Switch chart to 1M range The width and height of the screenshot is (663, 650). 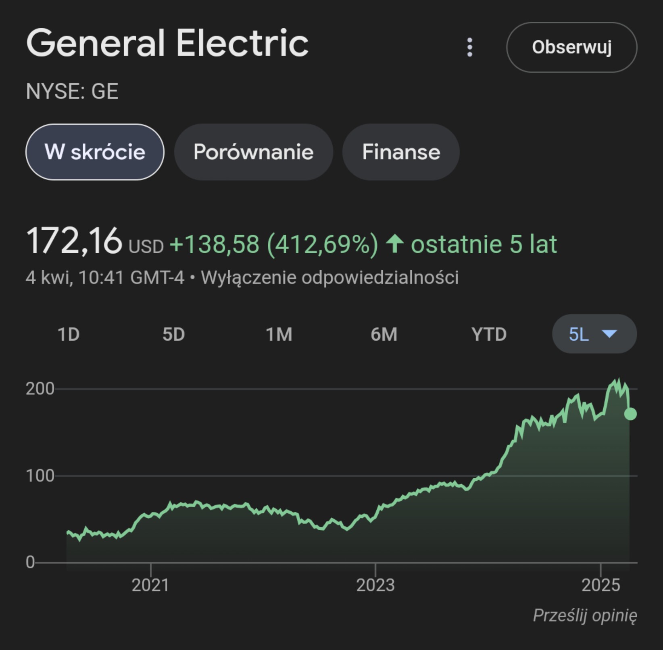[279, 334]
